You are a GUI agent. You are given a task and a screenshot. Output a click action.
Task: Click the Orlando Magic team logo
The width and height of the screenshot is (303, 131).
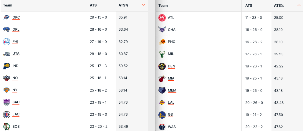point(6,29)
